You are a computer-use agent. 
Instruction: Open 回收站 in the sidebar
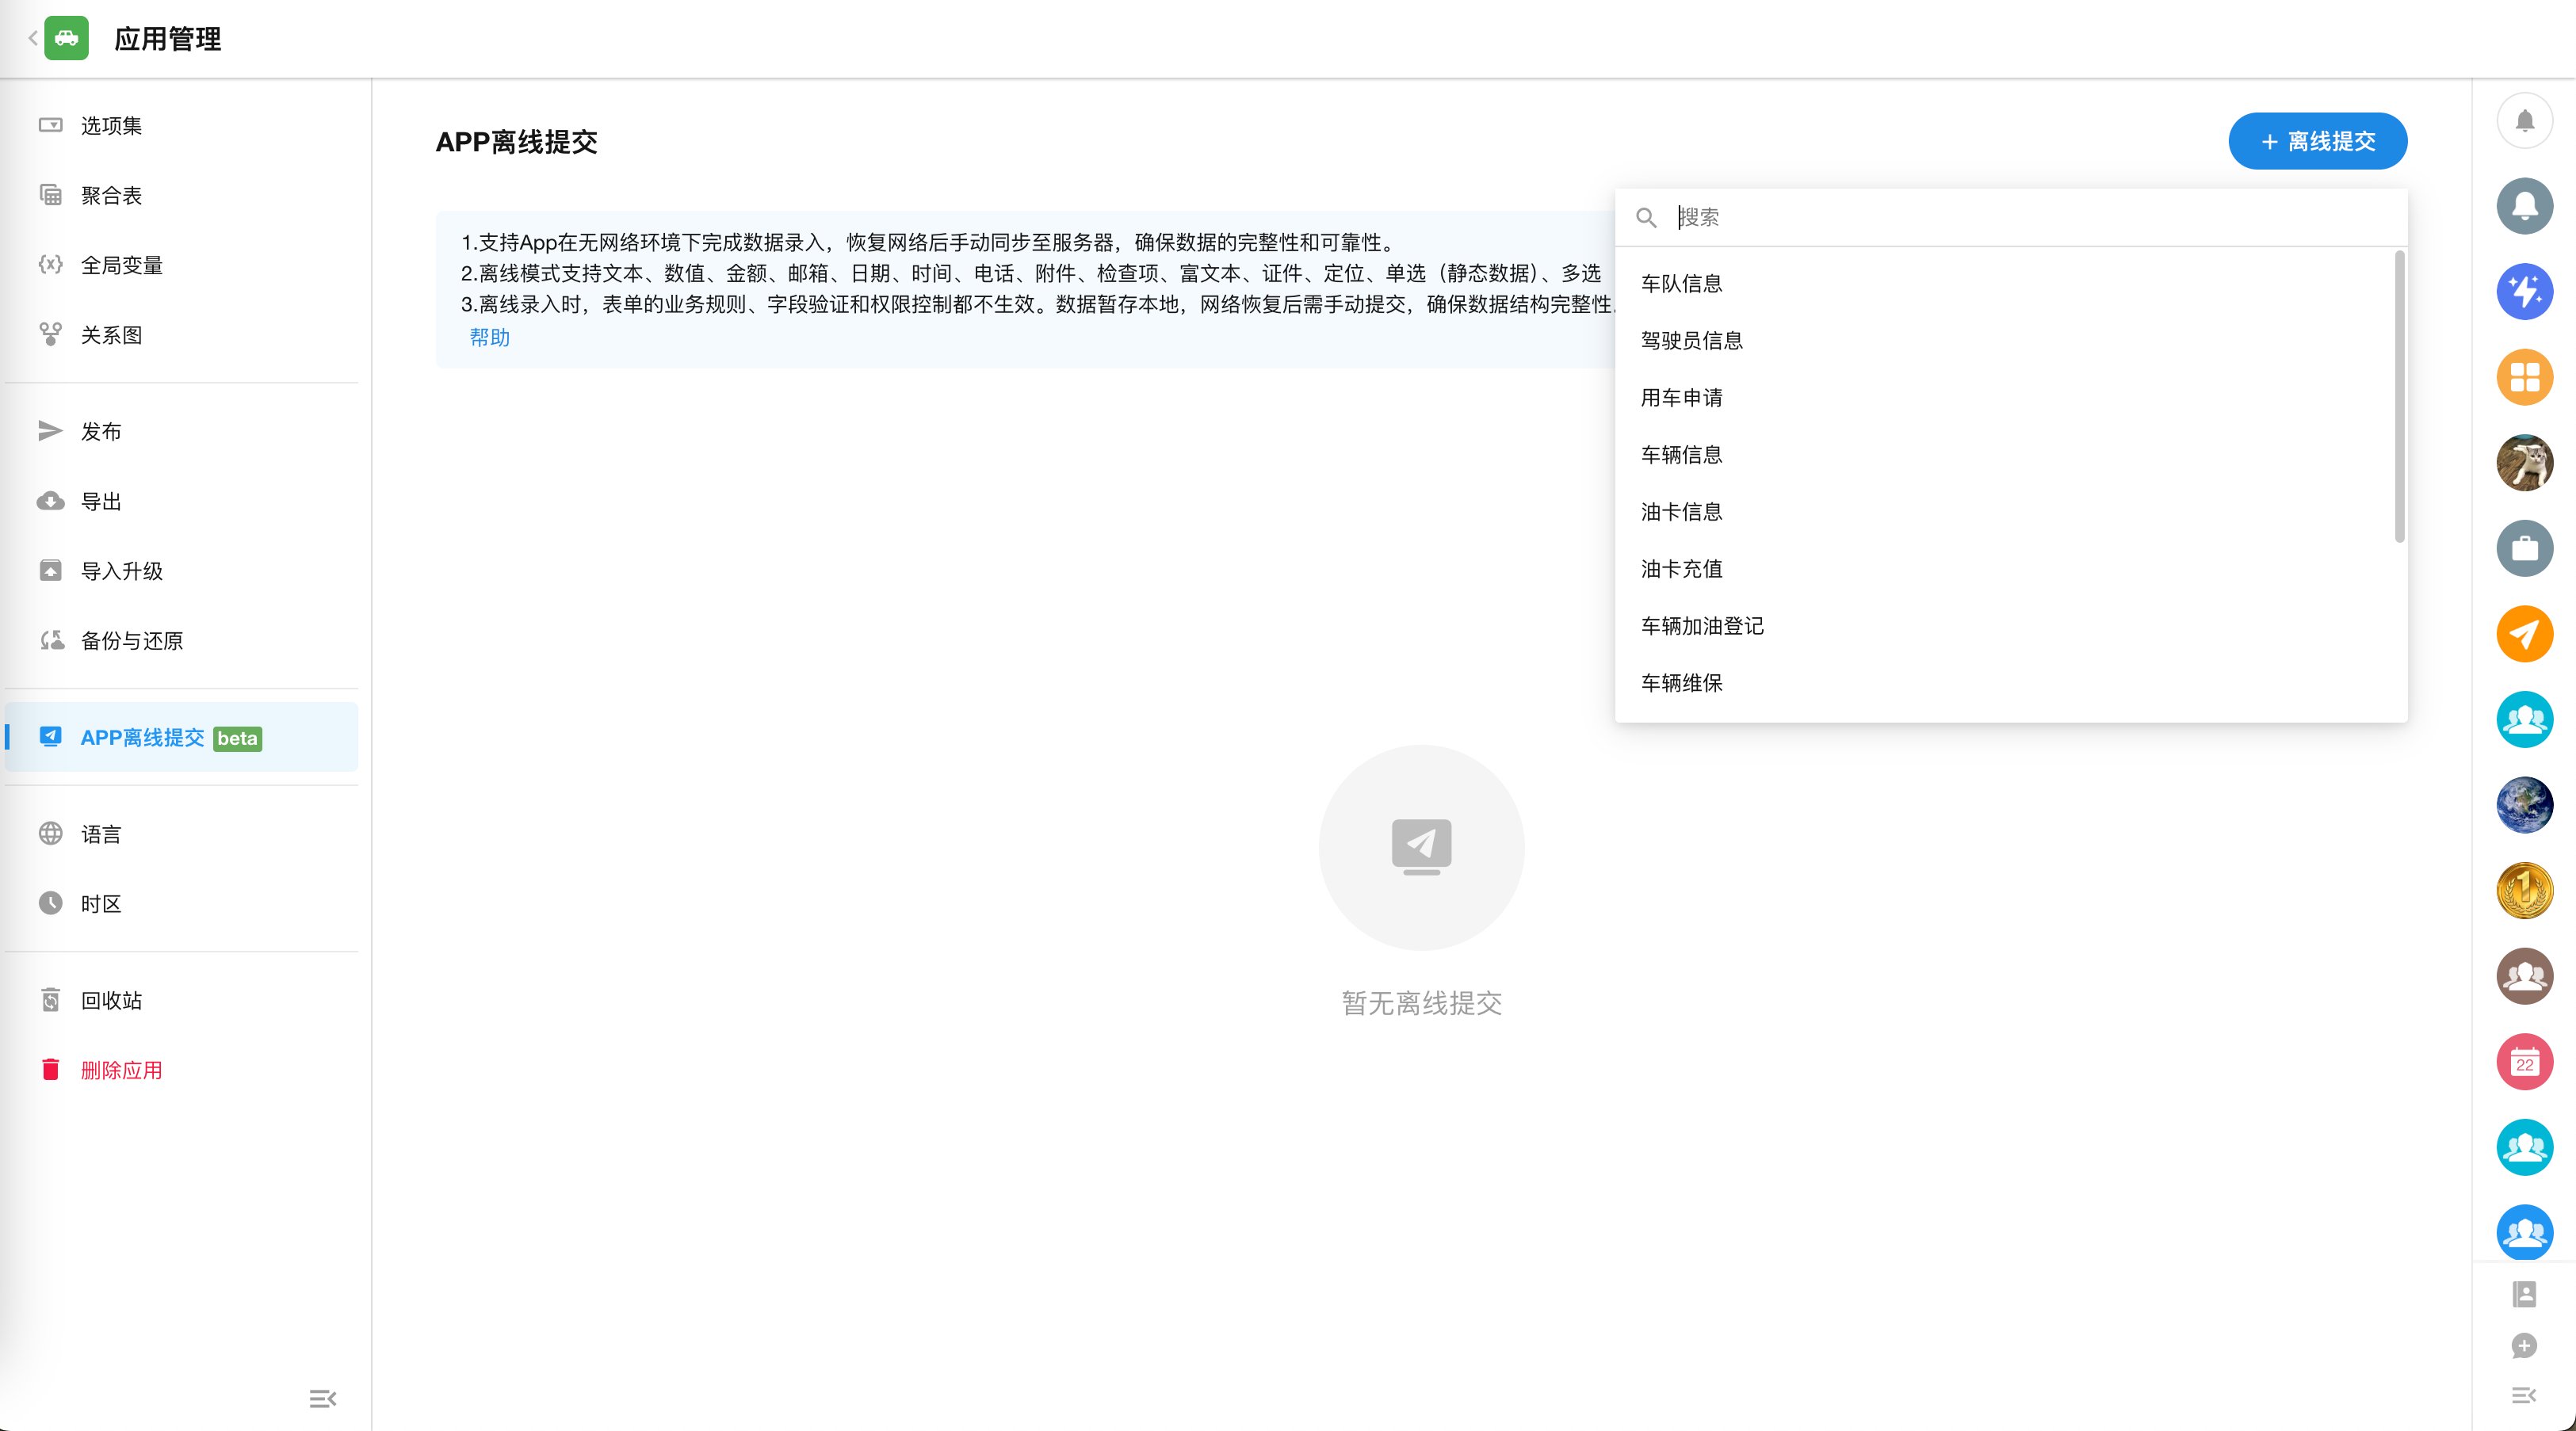(x=181, y=1000)
